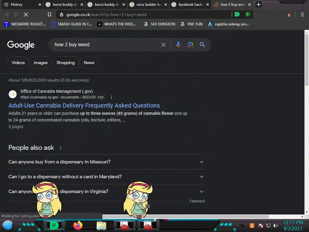The image size is (309, 232).
Task: Open 'Adult-Use Cannabis Delivery Frequently Asked Questions' link
Action: pos(84,105)
